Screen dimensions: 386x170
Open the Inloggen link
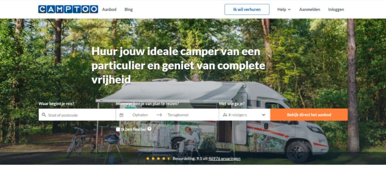pos(336,9)
